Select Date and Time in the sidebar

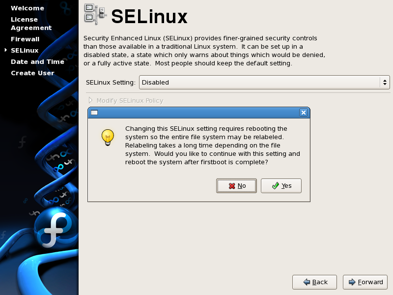38,62
